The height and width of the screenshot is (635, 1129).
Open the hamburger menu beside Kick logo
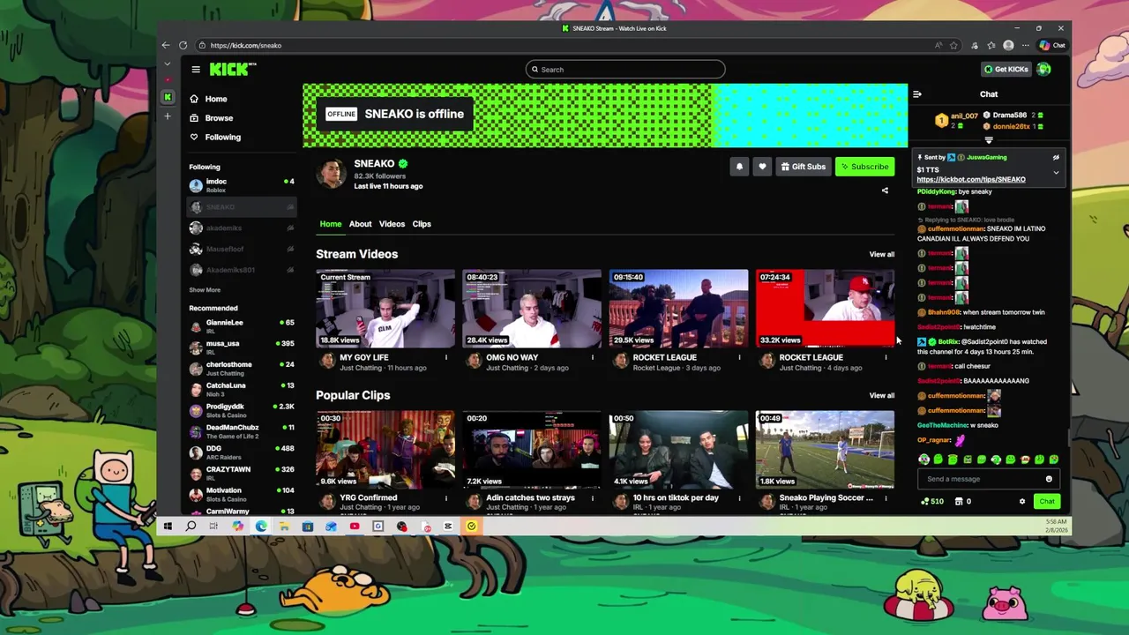point(196,70)
